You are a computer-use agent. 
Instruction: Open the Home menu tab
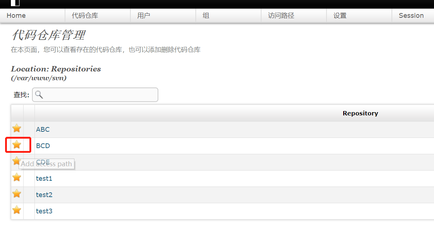coord(33,16)
